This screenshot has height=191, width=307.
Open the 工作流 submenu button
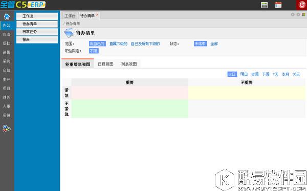[x=37, y=16]
